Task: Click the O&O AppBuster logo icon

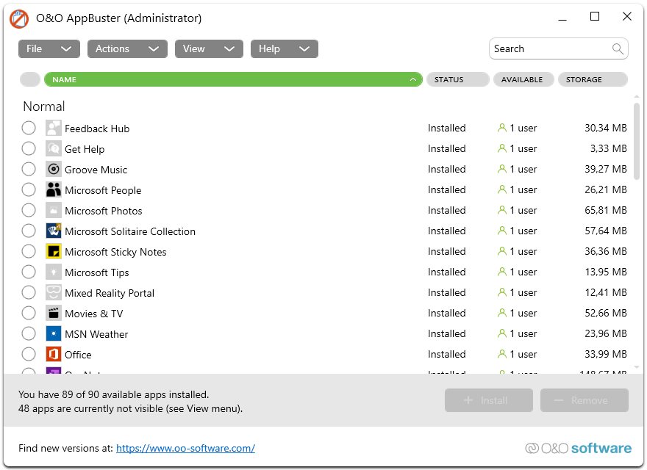Action: (19, 18)
